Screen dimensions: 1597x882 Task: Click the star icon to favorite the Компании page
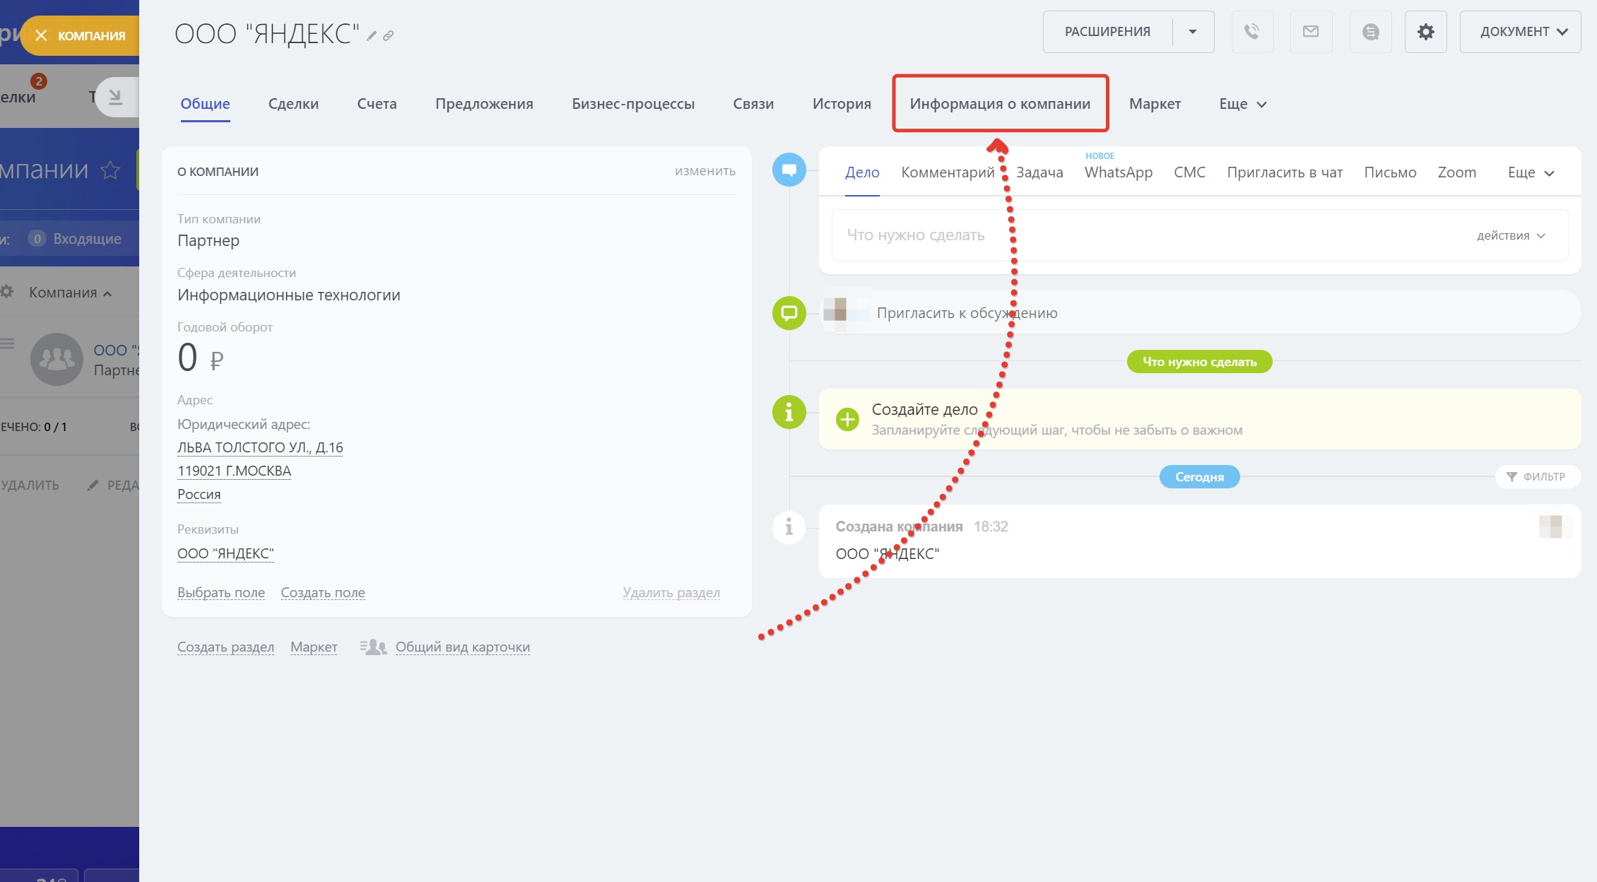coord(110,170)
